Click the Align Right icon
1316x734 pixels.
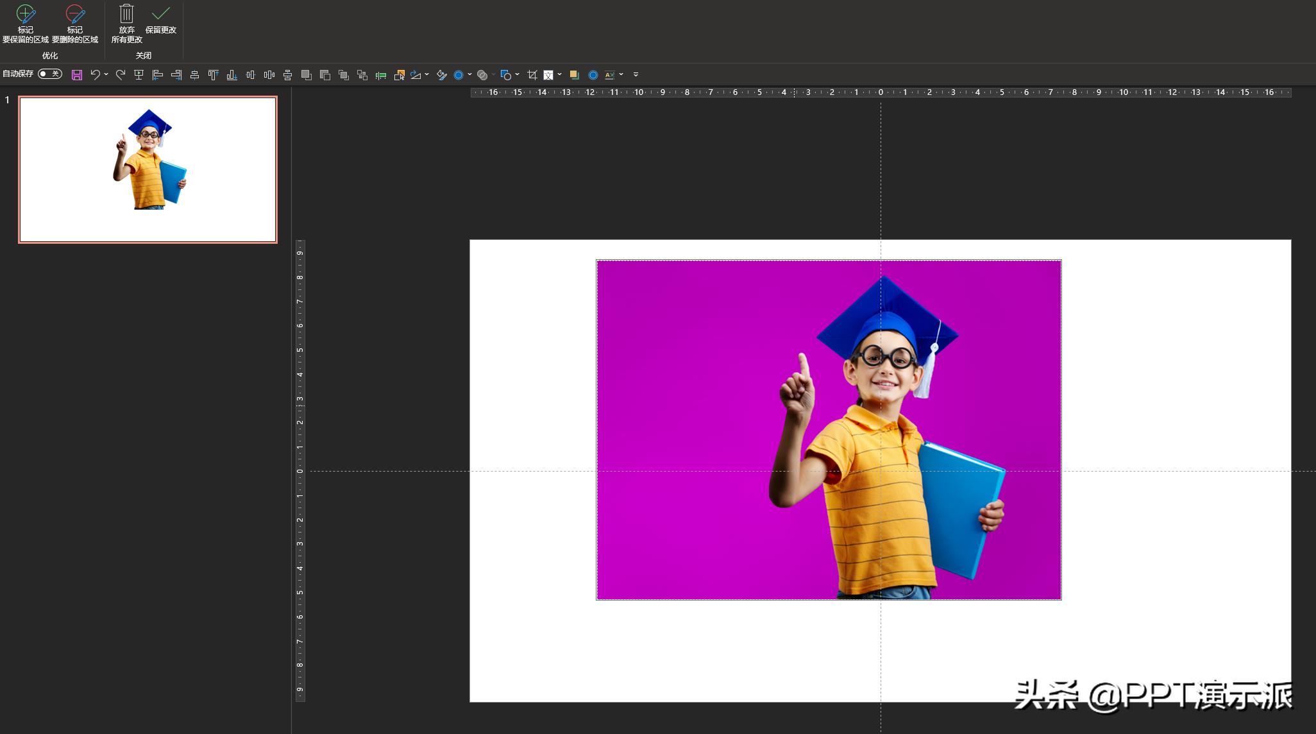click(x=176, y=75)
